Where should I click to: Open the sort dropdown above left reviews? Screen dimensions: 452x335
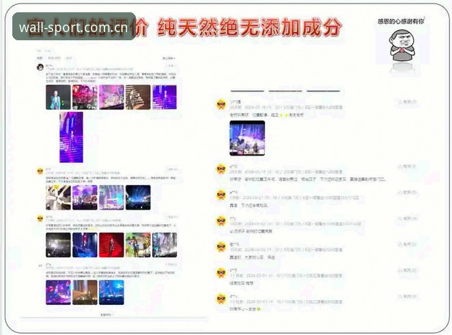point(169,58)
